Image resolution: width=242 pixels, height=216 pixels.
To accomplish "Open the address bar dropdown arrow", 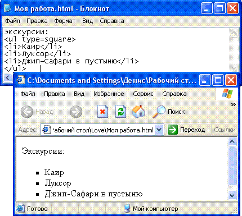I will (x=159, y=130).
